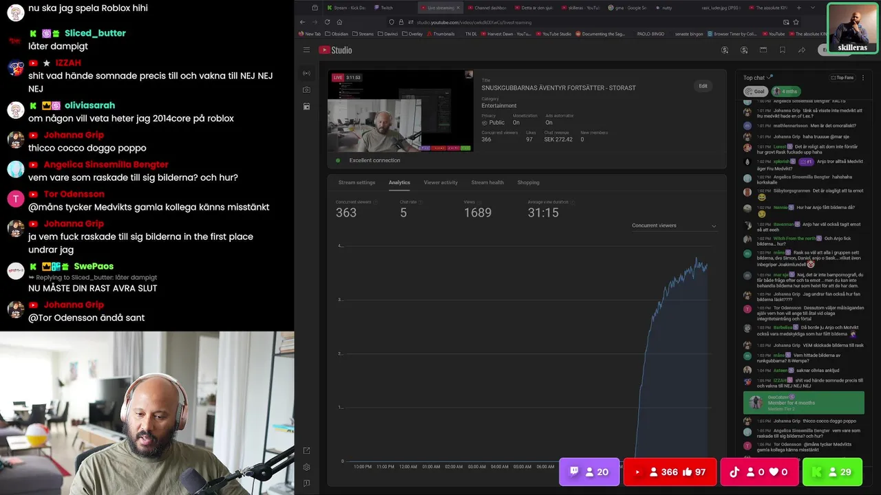Click the SEK 272.42 chat revenue value
Image resolution: width=881 pixels, height=495 pixels.
pyautogui.click(x=558, y=139)
